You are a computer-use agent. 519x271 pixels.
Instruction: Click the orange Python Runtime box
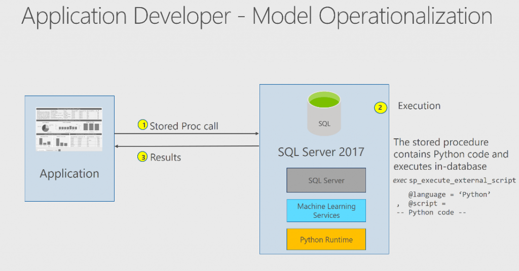(326, 240)
